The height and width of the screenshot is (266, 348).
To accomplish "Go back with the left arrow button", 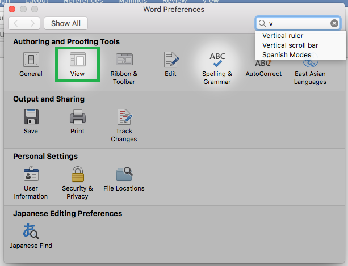I will click(16, 23).
